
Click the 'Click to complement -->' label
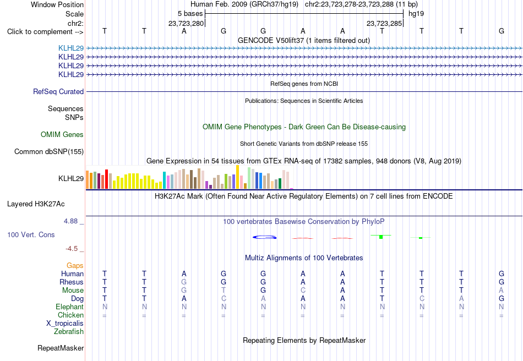click(45, 32)
